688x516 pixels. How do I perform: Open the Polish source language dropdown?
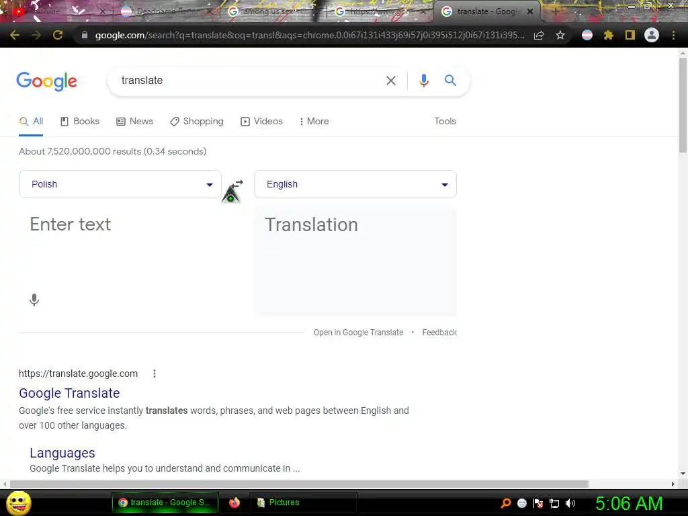click(120, 184)
